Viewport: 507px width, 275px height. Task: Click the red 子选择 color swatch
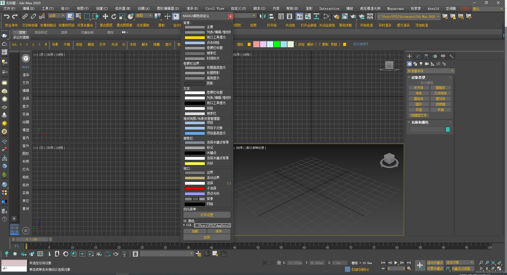coord(195,188)
